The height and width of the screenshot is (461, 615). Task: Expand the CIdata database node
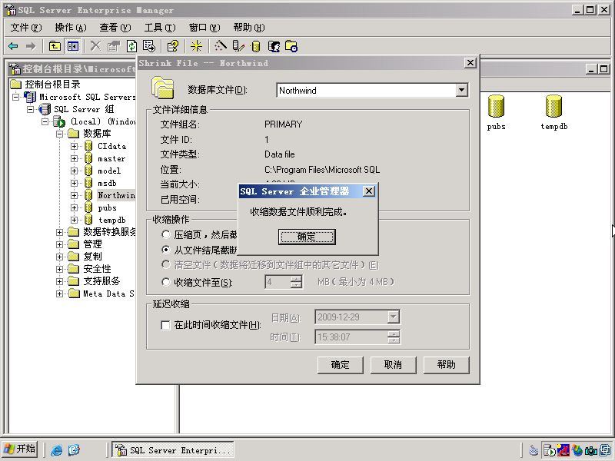pyautogui.click(x=74, y=146)
